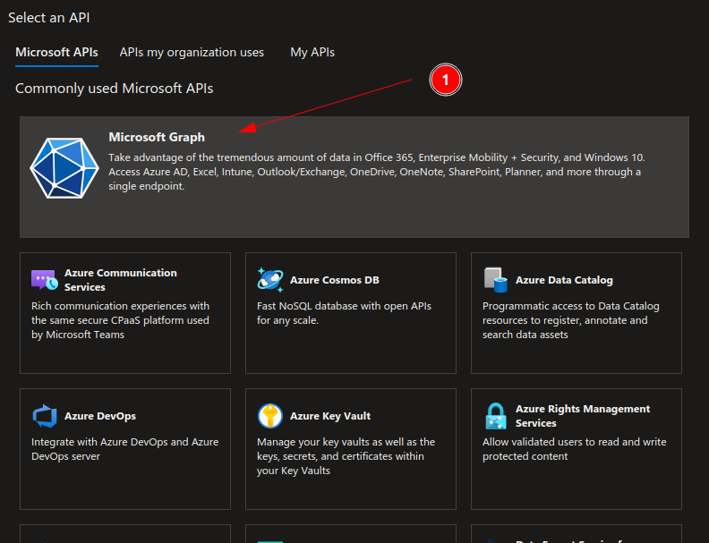Click 'Manage your key vaults as well' description
Screen dimensions: 709x543
click(346, 456)
